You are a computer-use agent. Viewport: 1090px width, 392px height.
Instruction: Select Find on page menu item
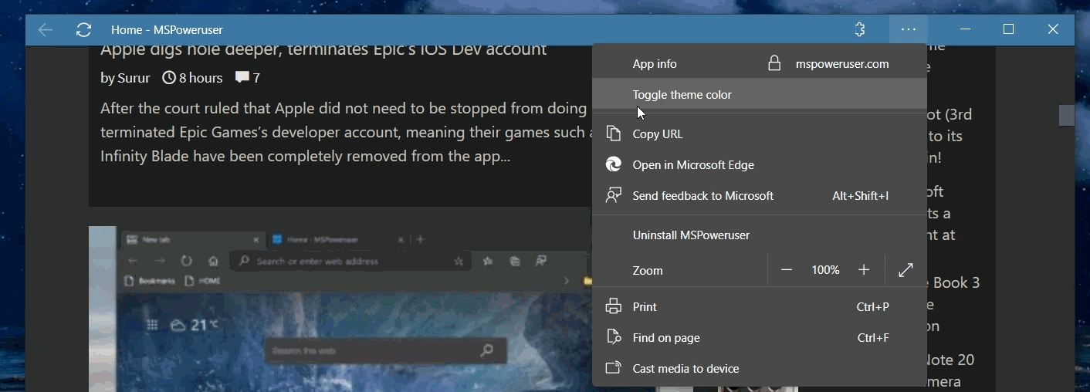coord(760,337)
